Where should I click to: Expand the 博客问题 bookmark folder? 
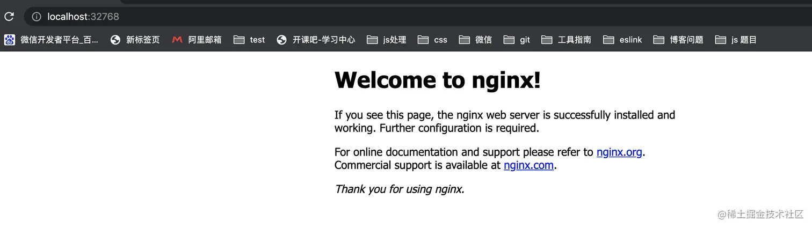[678, 40]
